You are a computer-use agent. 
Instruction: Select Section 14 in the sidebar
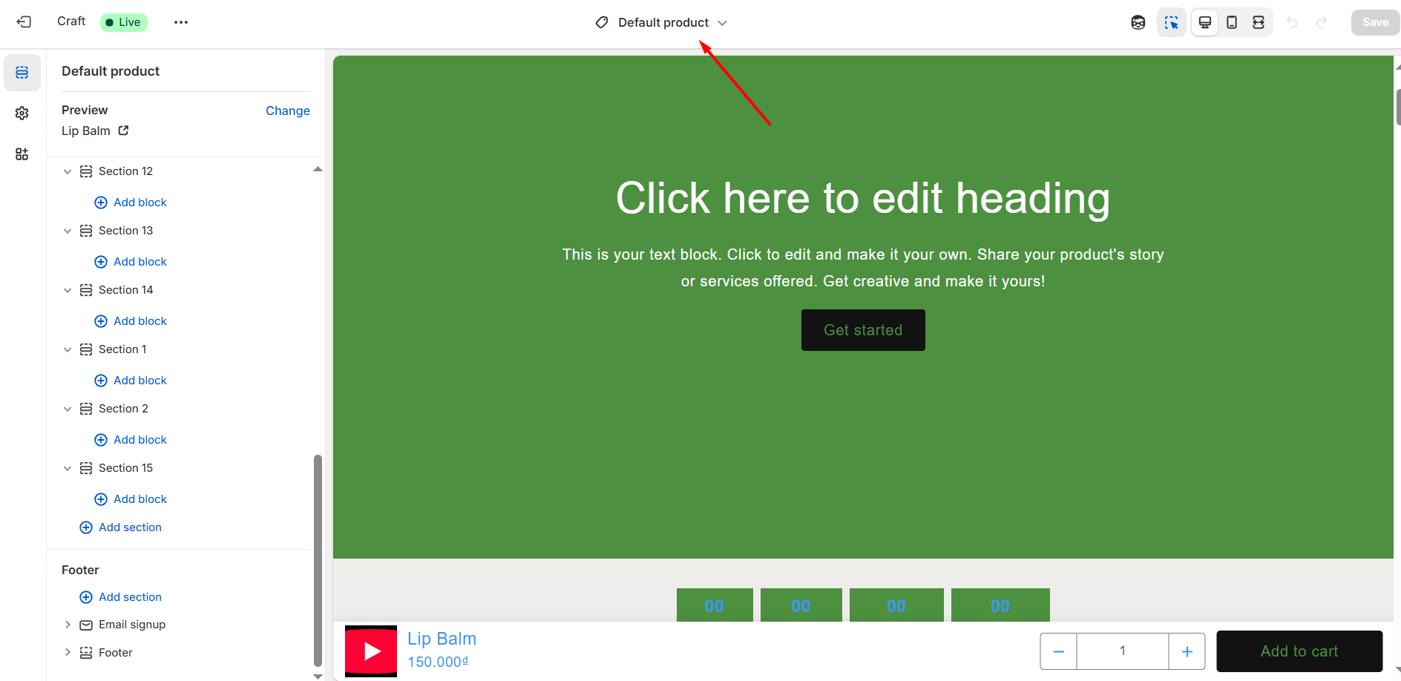[x=125, y=290]
